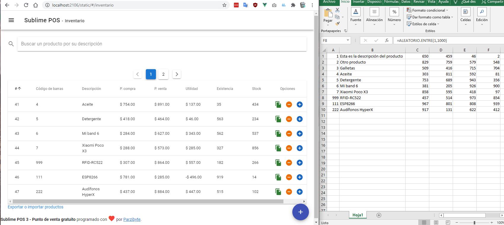Add a new sheet in Excel
This screenshot has height=225, width=504.
tap(379, 215)
